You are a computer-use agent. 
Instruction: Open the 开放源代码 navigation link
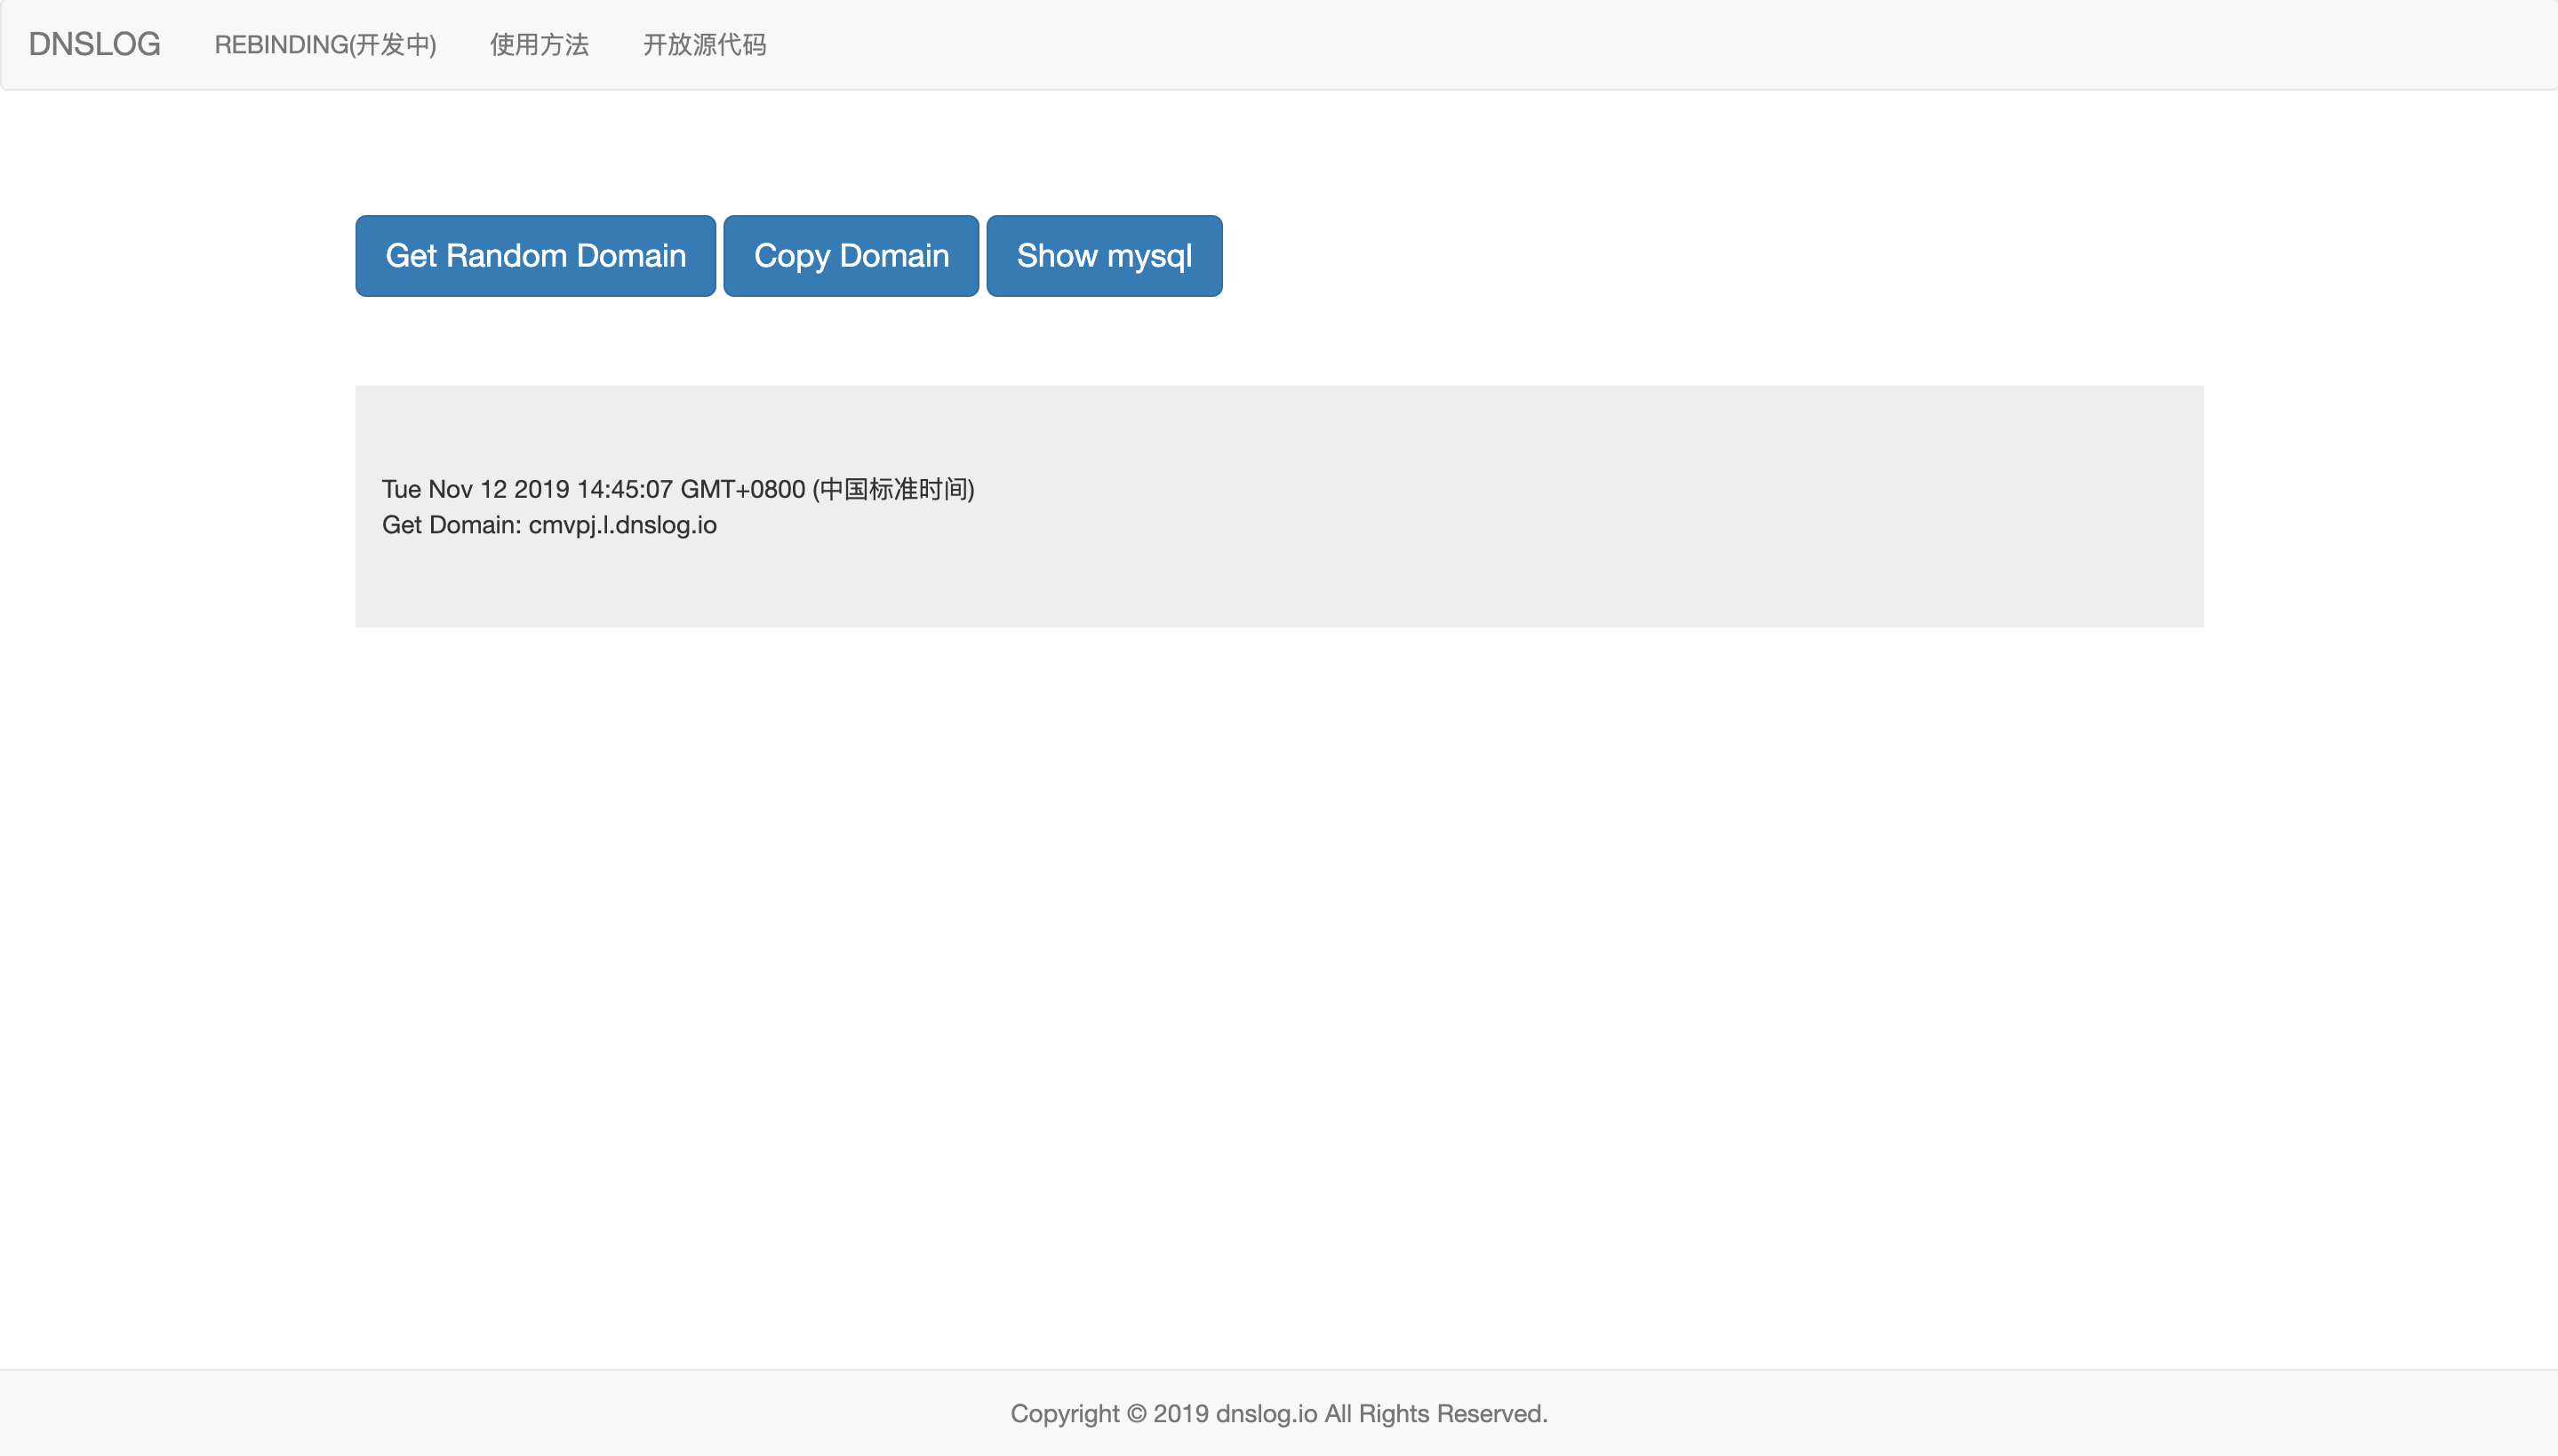point(704,44)
